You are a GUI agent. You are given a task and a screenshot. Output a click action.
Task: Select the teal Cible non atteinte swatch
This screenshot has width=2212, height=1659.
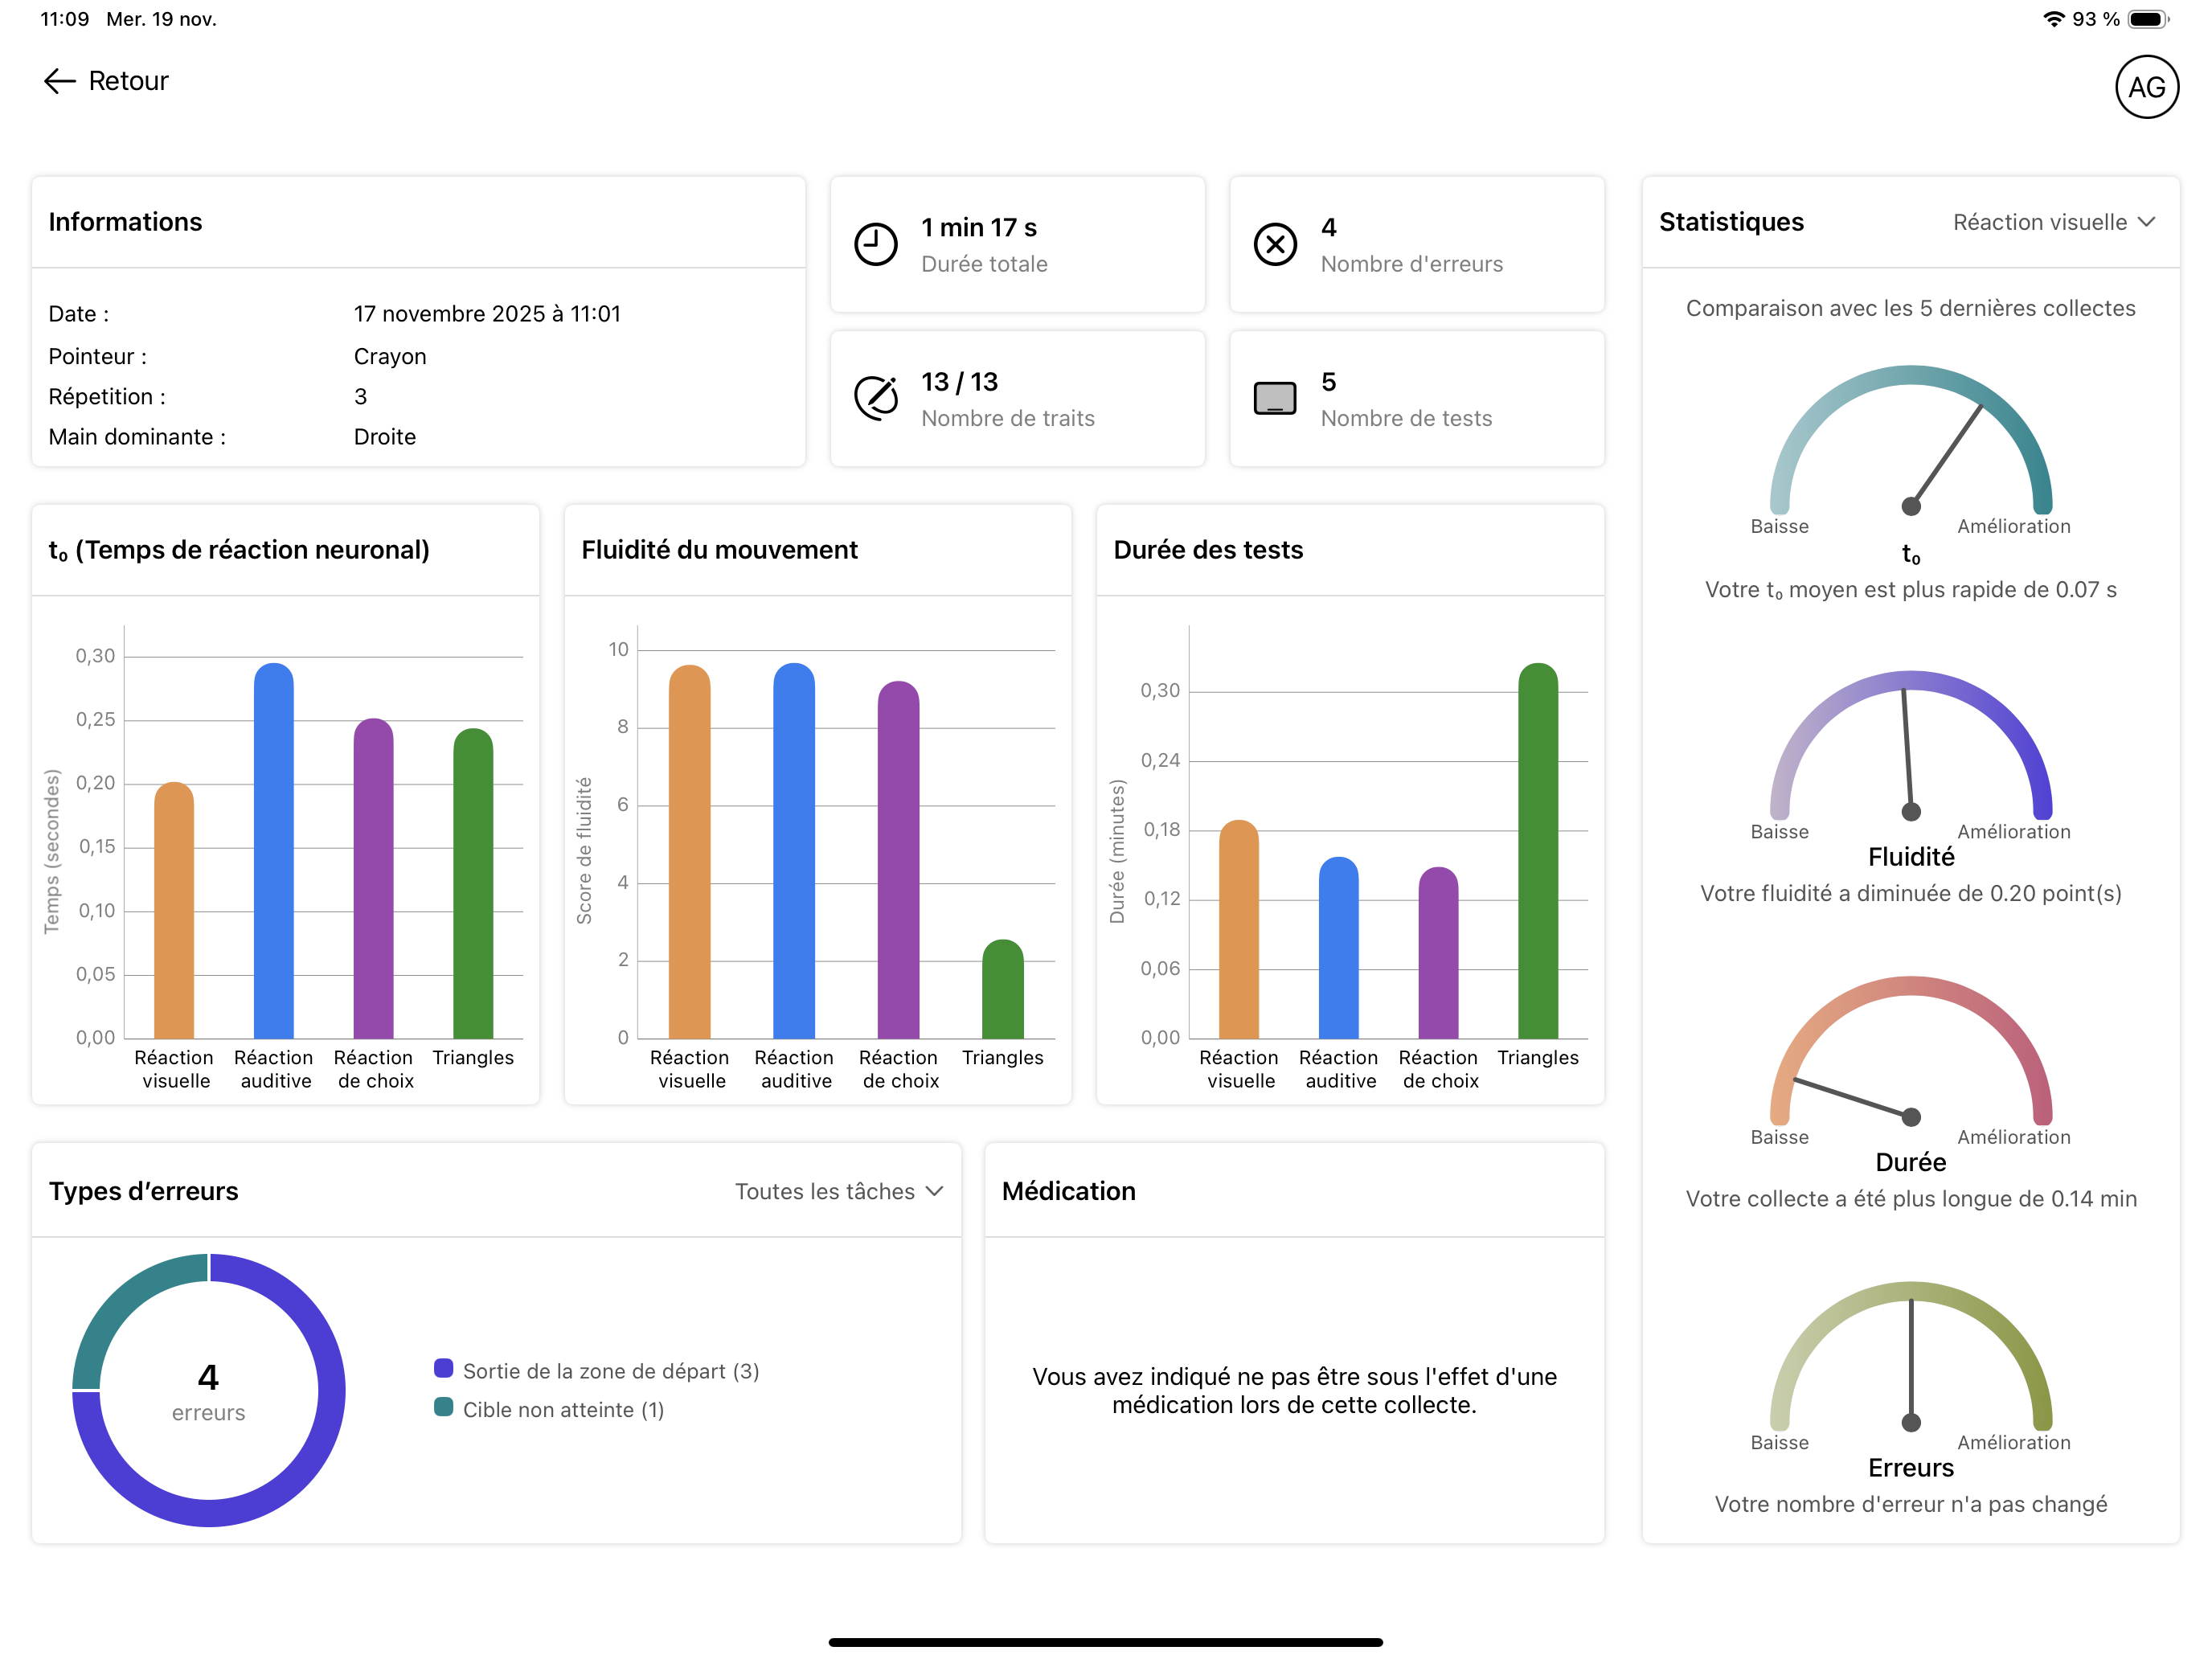coord(443,1407)
